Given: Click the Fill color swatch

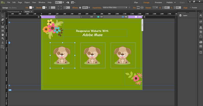Looking at the screenshot, I should click(x=30, y=8).
